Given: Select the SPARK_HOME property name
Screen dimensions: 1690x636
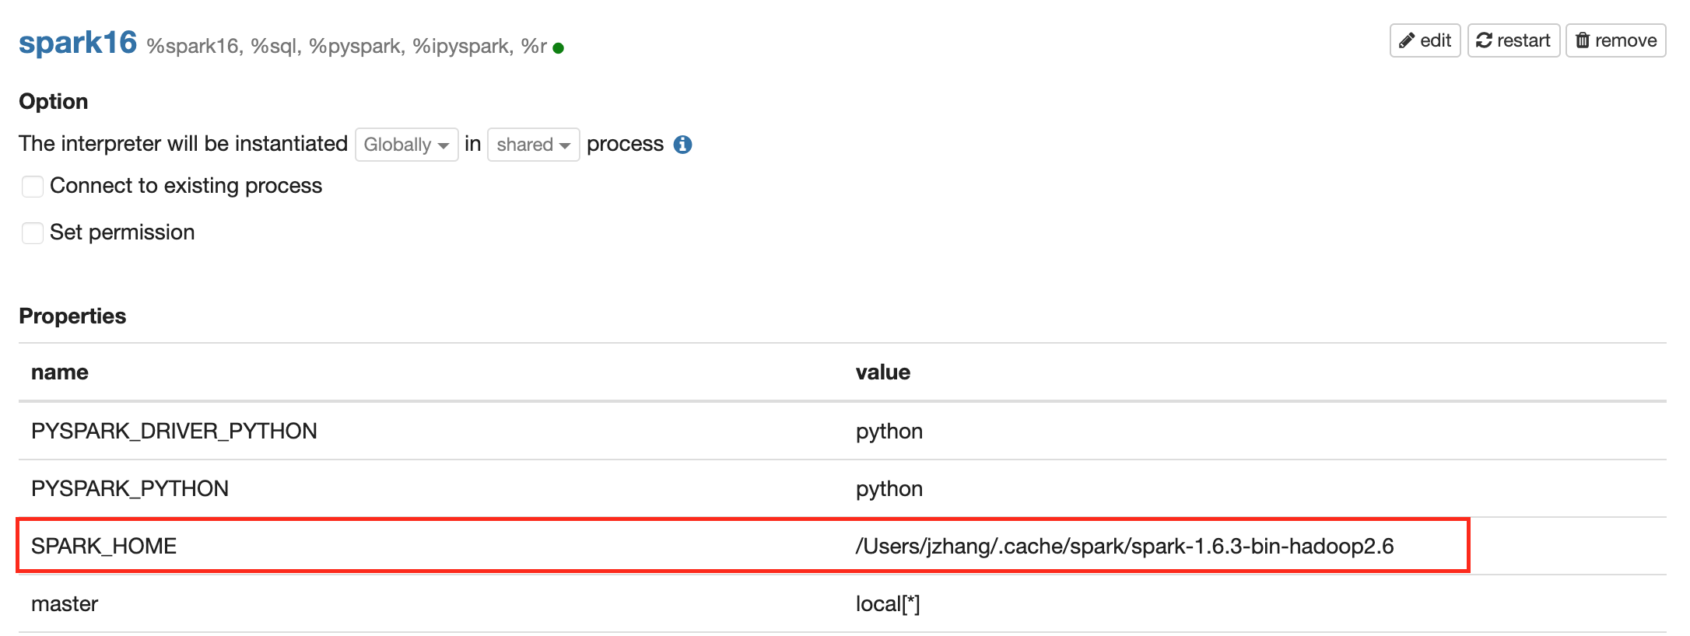Looking at the screenshot, I should coord(103,546).
